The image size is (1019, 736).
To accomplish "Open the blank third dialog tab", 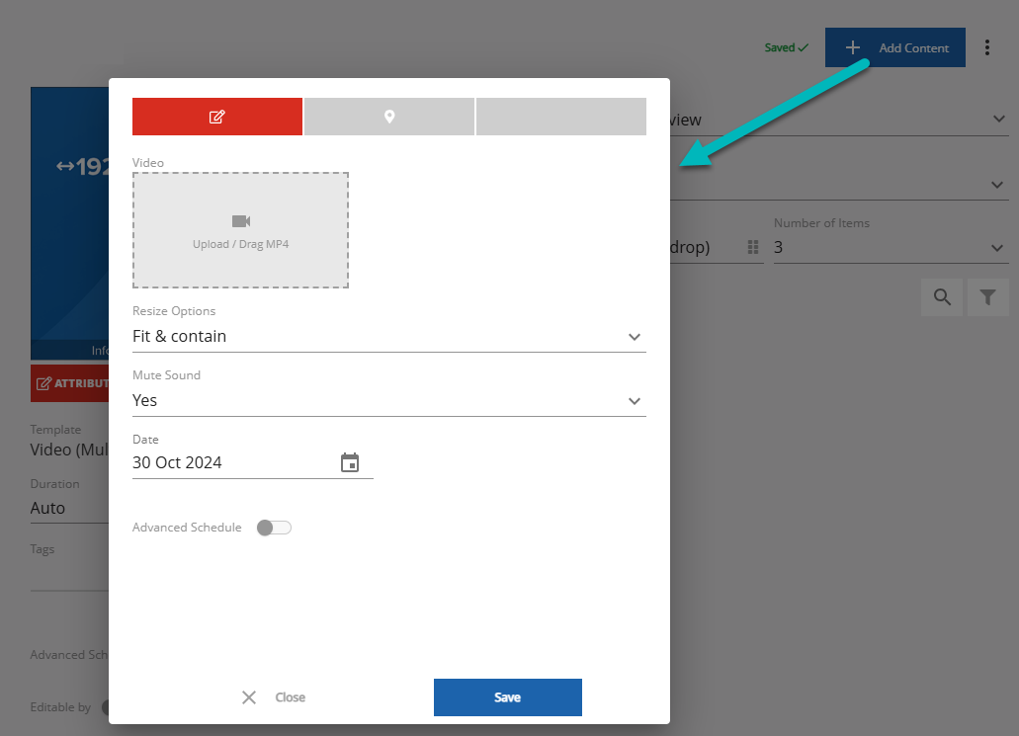I will (560, 117).
